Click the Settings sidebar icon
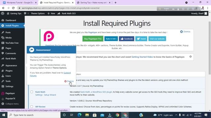The image size is (211, 118). tap(3, 86)
